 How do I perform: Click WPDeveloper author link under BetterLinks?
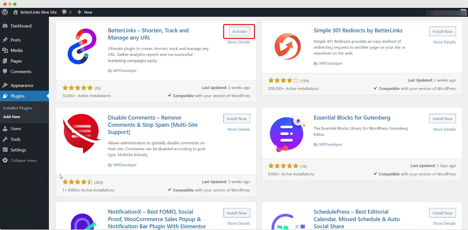[x=125, y=71]
